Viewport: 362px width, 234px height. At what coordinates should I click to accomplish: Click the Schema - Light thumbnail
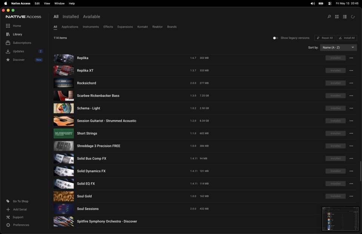click(64, 108)
